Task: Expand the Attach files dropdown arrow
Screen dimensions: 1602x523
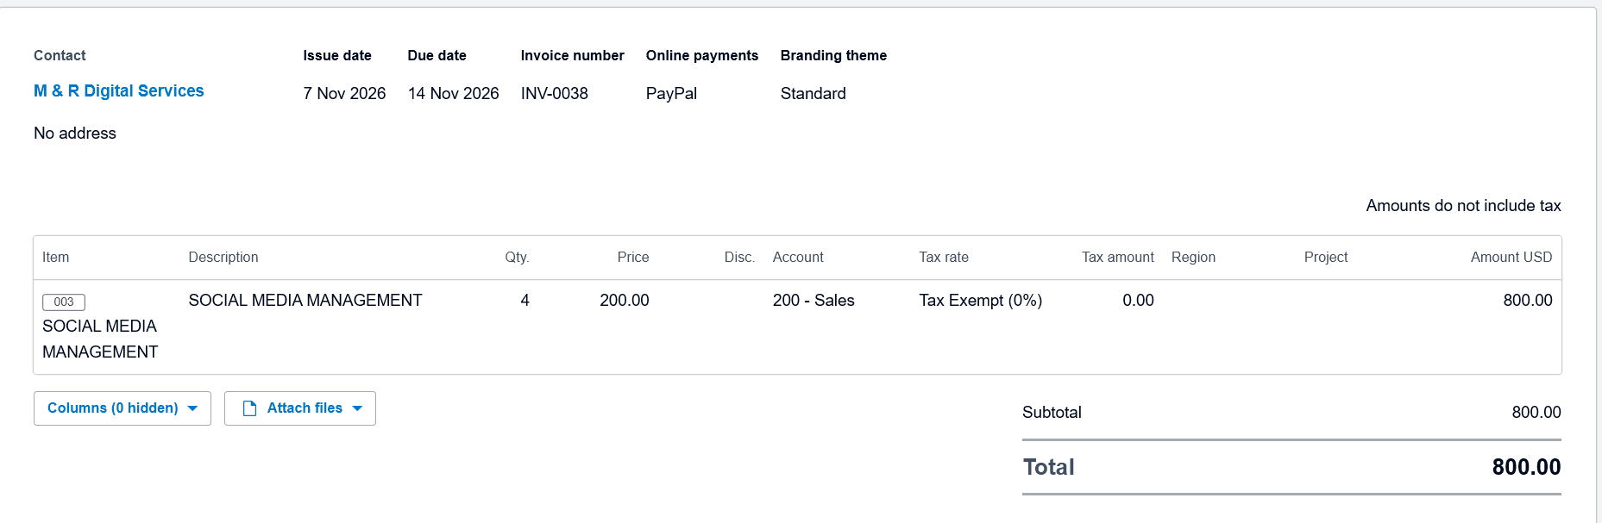Action: click(x=357, y=408)
